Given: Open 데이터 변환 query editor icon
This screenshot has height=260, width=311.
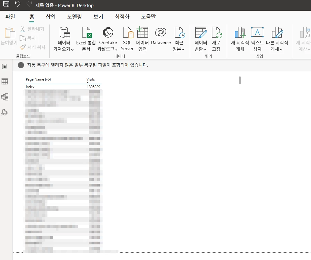Looking at the screenshot, I should (x=201, y=32).
